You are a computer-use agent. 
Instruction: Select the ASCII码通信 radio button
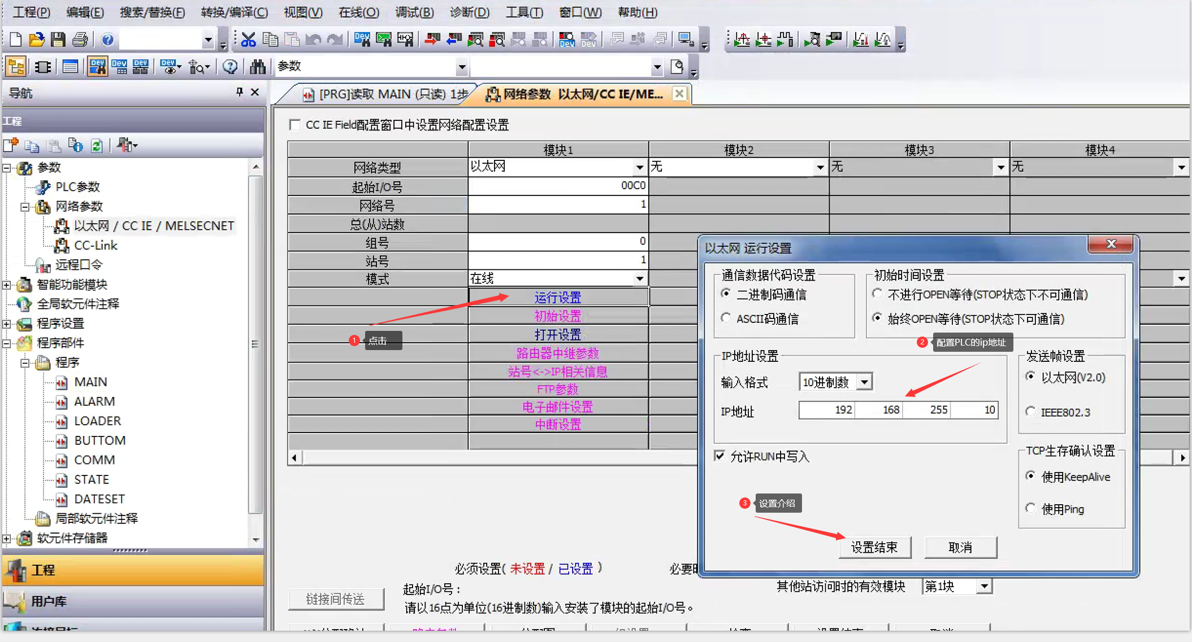tap(726, 318)
